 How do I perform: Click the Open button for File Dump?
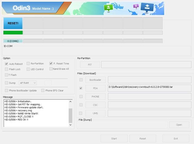click(179, 125)
